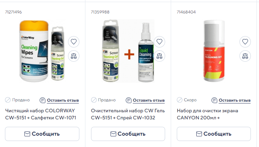
Task: Click review bubble icon under ColorWay wipes set
Action: coord(43,100)
